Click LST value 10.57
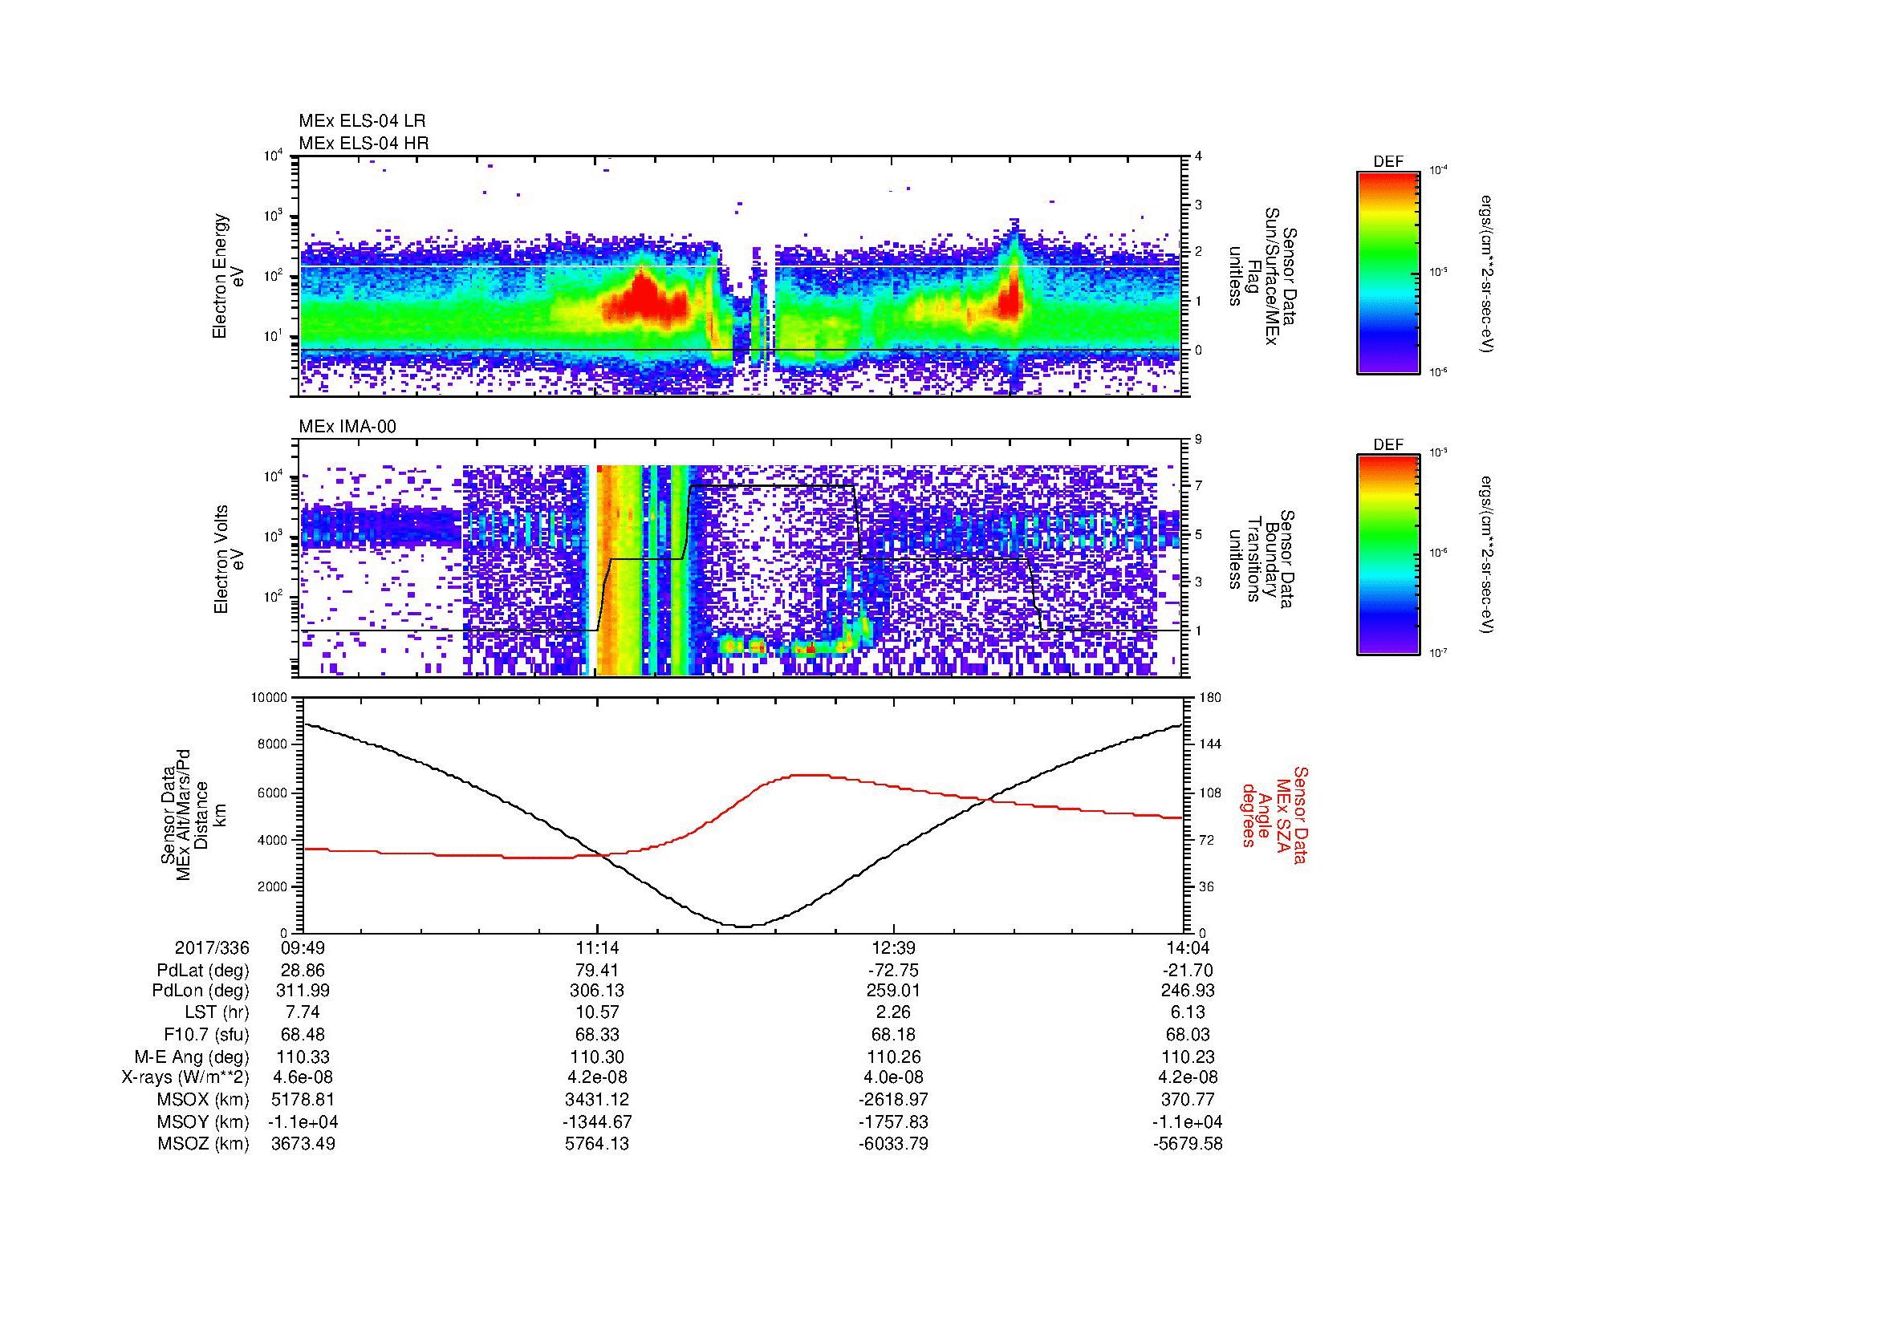Image resolution: width=1877 pixels, height=1326 pixels. (598, 1012)
